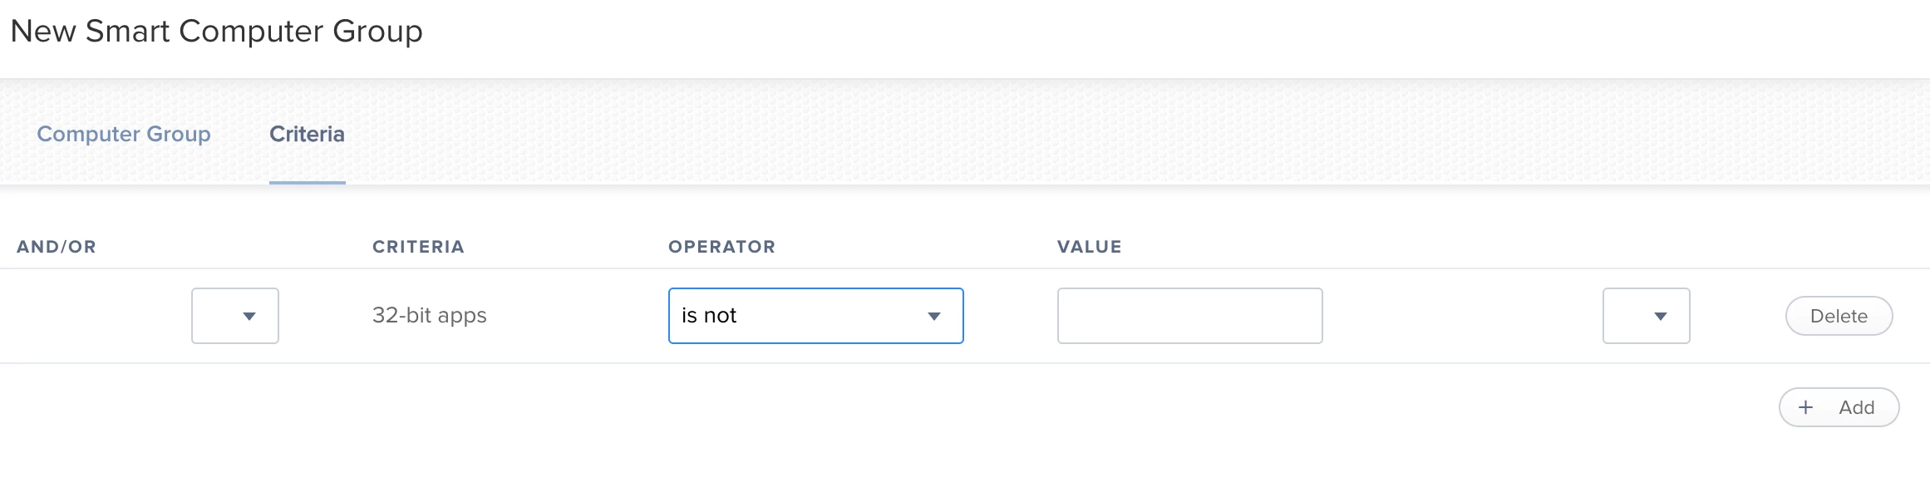Focus the Value text field

pos(1190,316)
